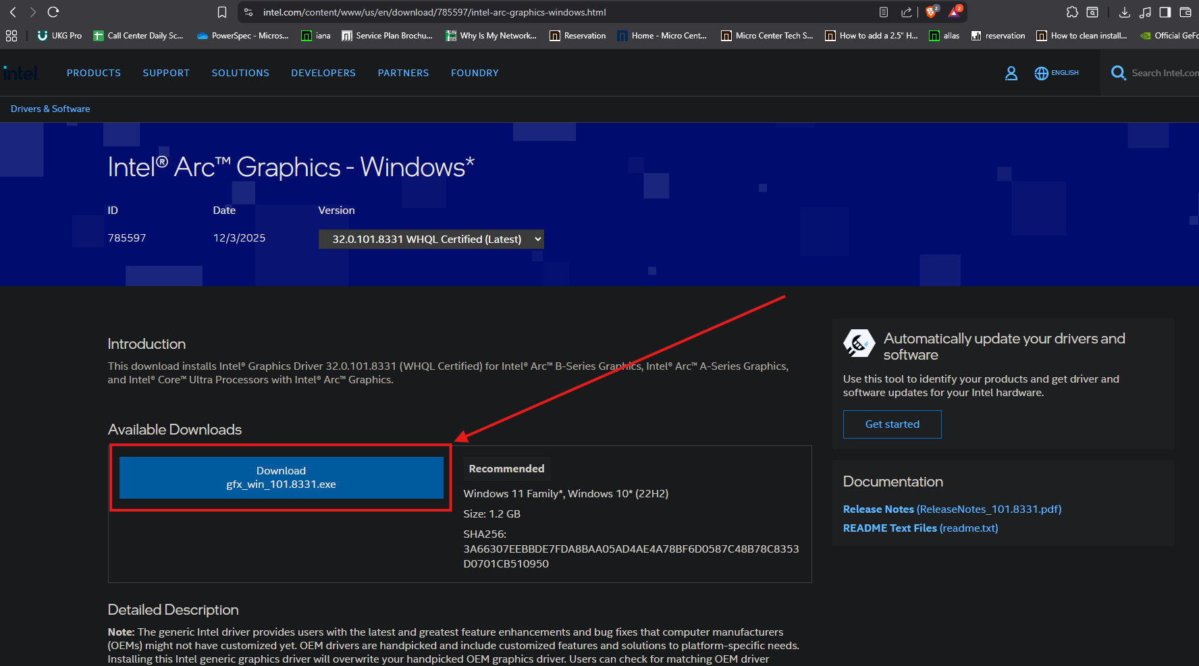The image size is (1199, 666).
Task: Open Brave Rewards triangle icon
Action: (955, 11)
